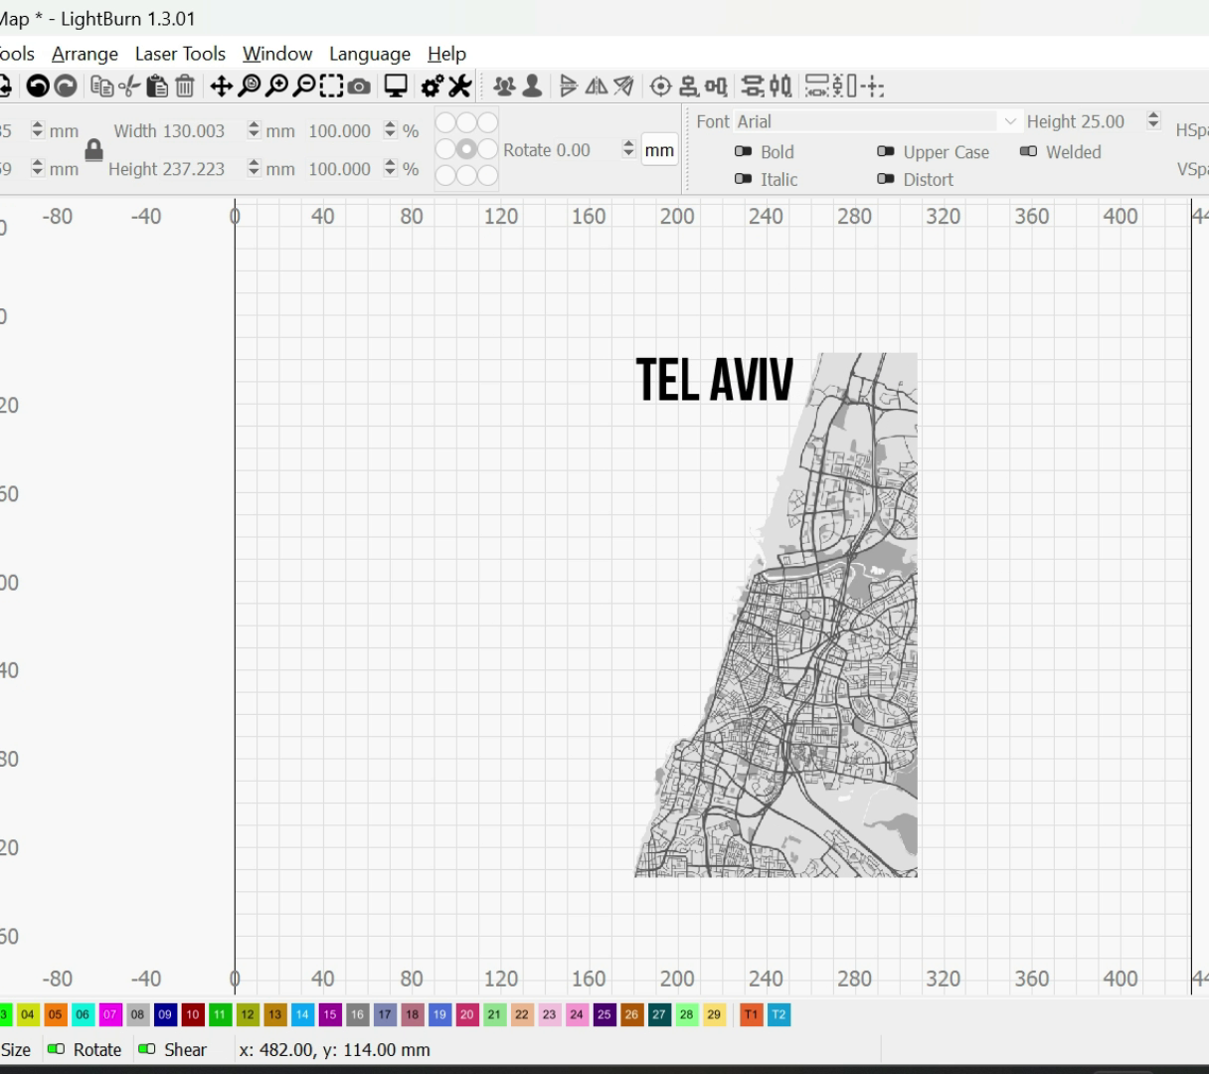
Task: Click the Paste clipboard icon
Action: coord(156,87)
